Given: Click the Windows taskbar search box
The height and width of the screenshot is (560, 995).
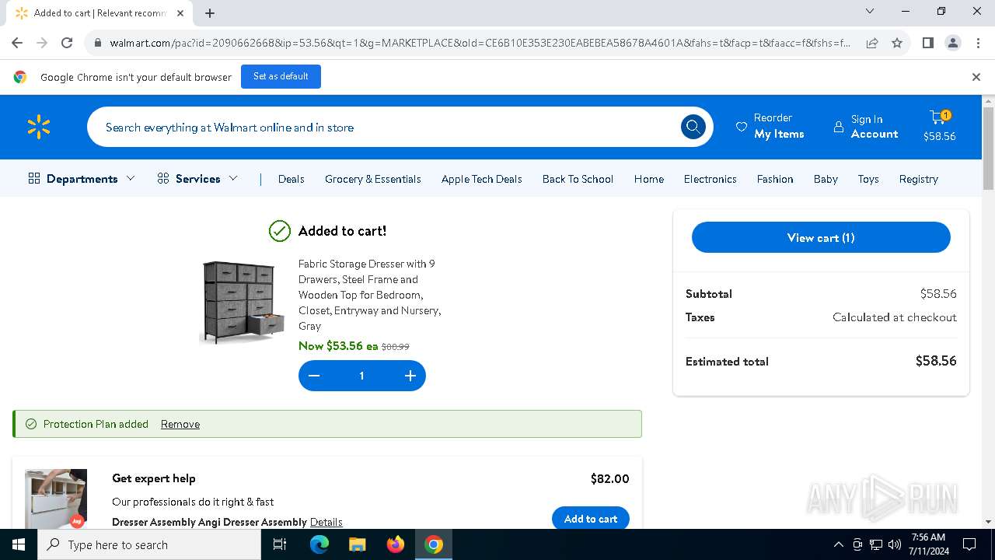Looking at the screenshot, I should point(149,544).
